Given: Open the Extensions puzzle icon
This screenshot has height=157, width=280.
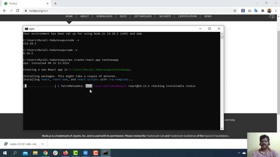Looking at the screenshot, I should [x=262, y=10].
